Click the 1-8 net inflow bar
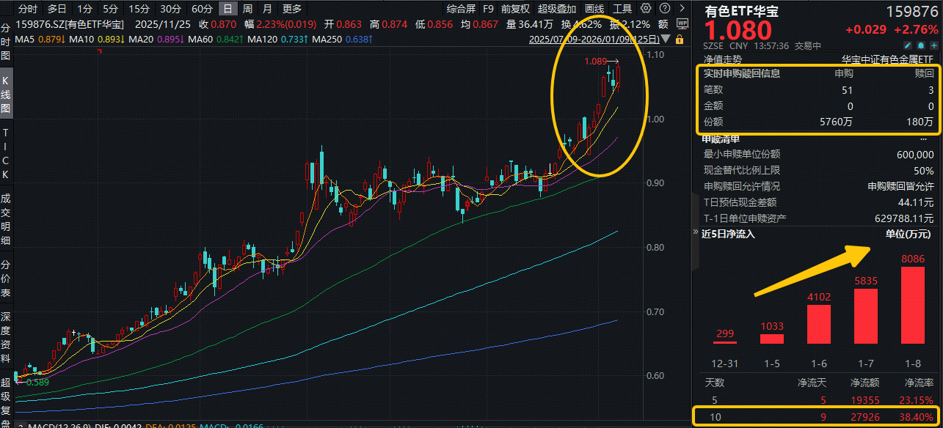Image resolution: width=943 pixels, height=428 pixels. pyautogui.click(x=912, y=305)
